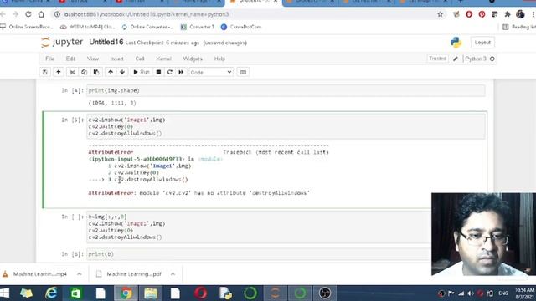
Task: Click the volume icon in system tray
Action: 471,293
